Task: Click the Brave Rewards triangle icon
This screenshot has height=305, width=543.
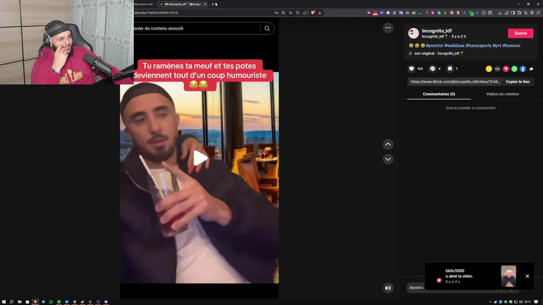Action: click(x=320, y=13)
